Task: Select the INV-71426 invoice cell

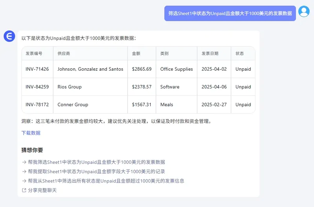Action: [x=37, y=69]
